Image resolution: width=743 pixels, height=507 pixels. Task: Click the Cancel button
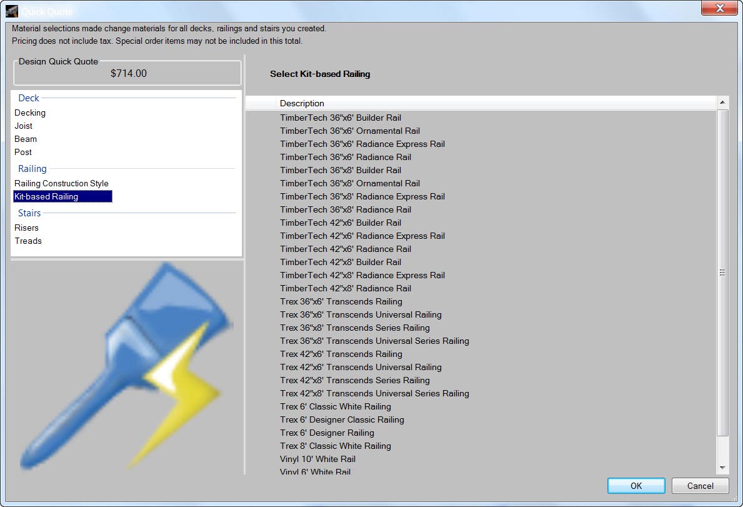(x=700, y=486)
